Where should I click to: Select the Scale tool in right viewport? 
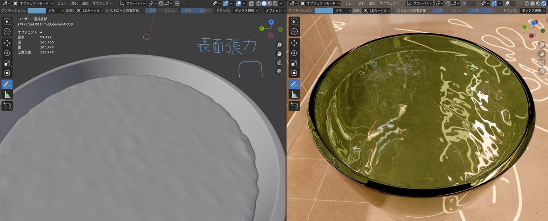295,63
